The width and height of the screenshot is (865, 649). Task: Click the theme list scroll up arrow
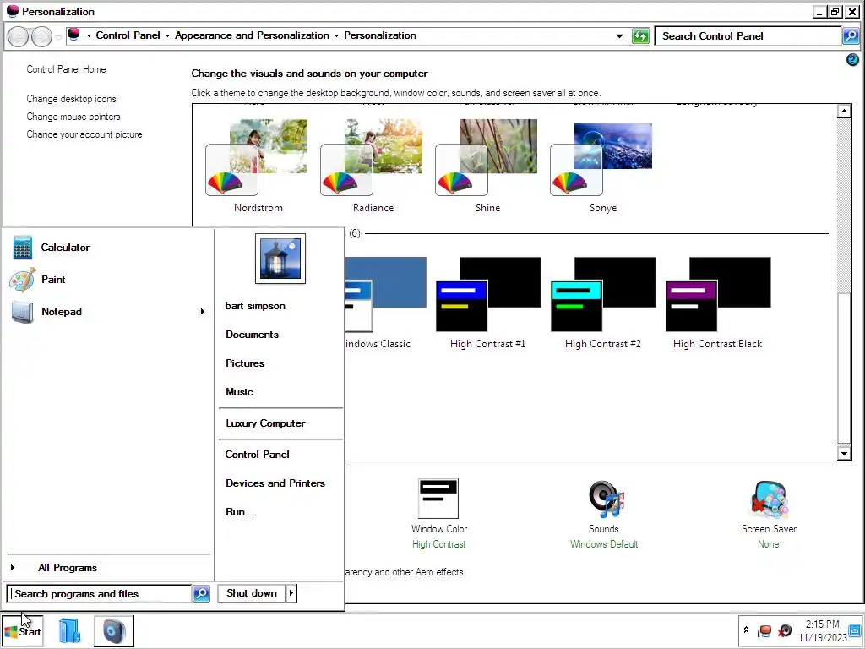point(844,111)
